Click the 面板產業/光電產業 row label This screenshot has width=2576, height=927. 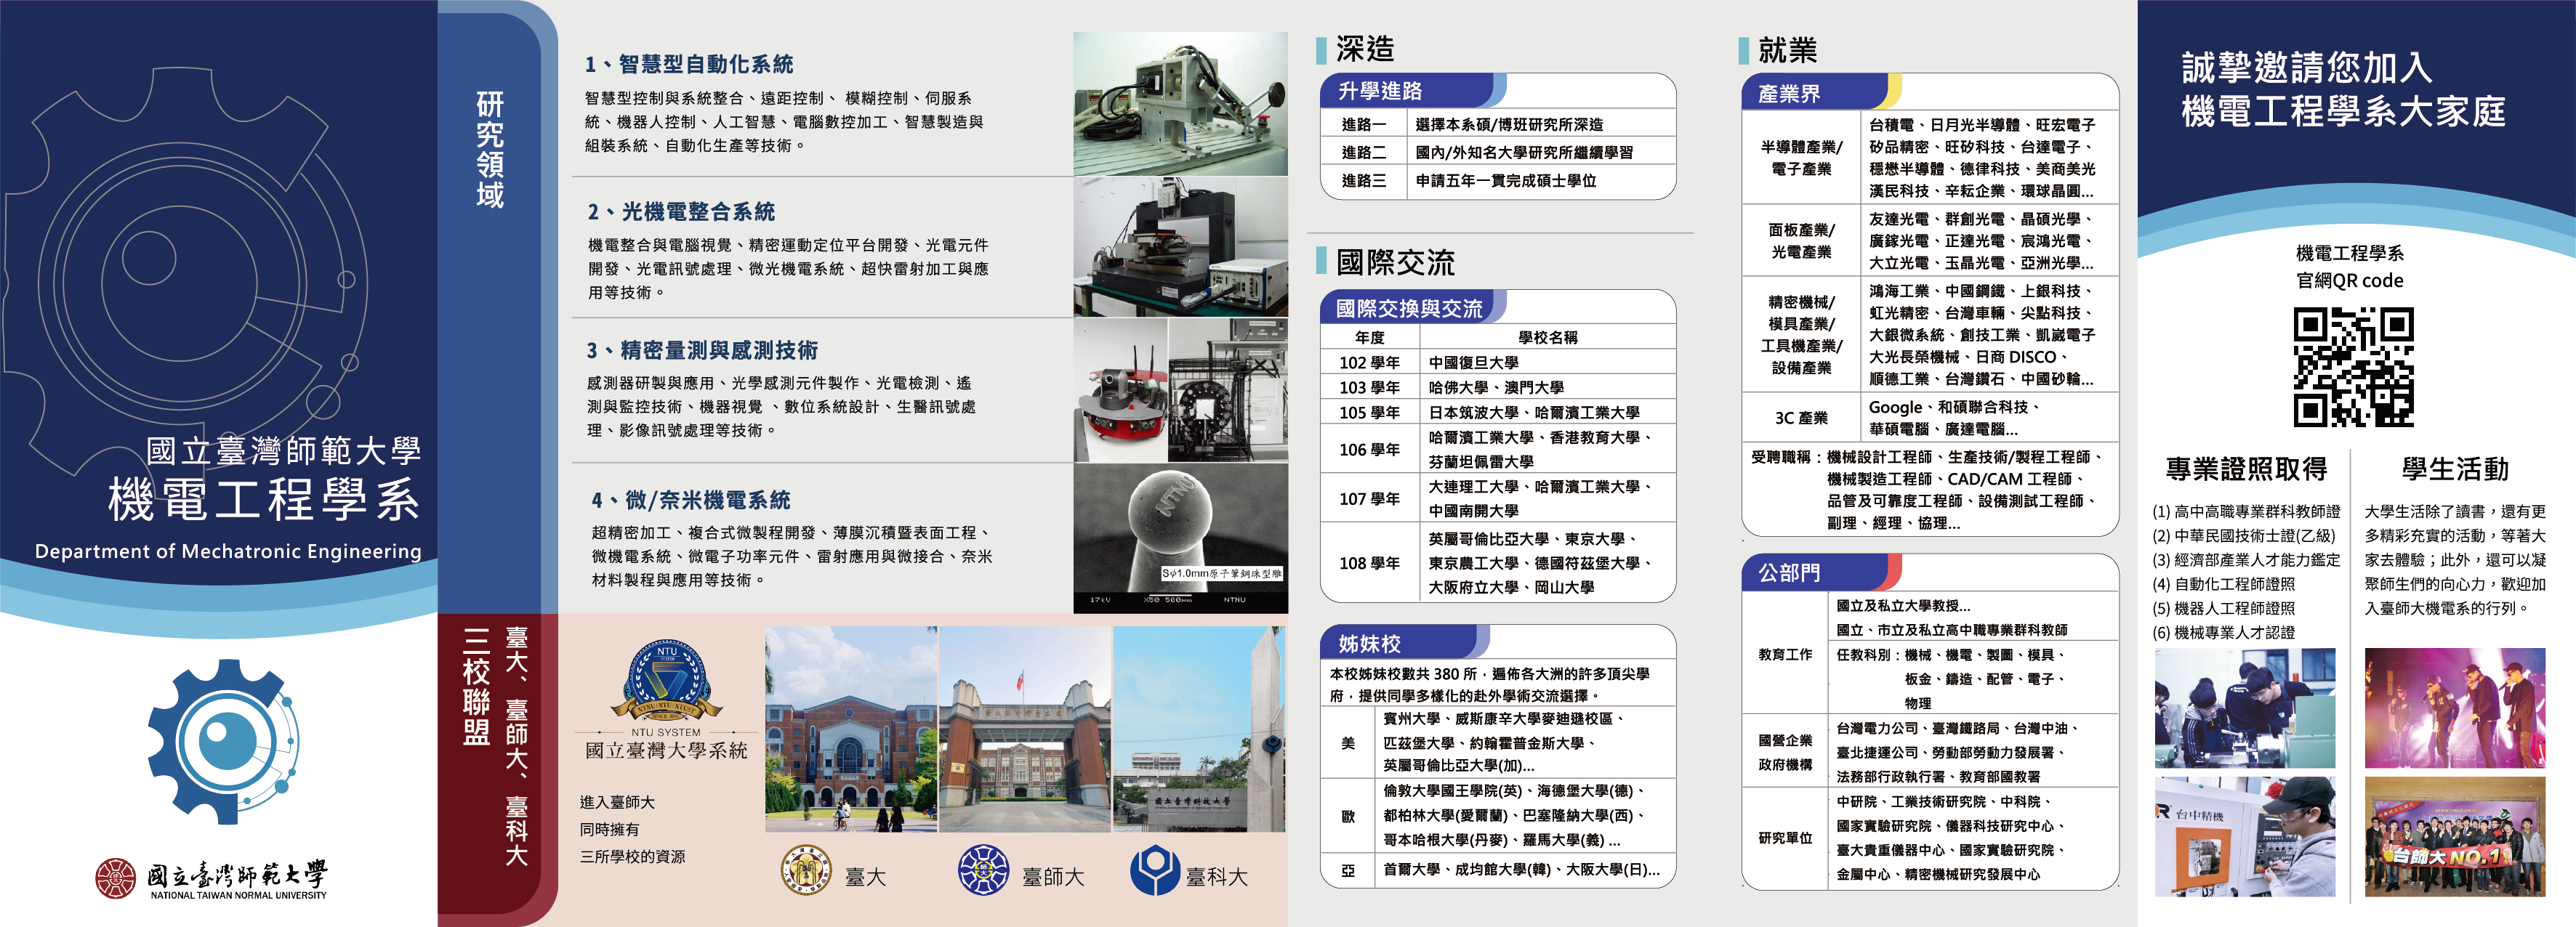1801,241
